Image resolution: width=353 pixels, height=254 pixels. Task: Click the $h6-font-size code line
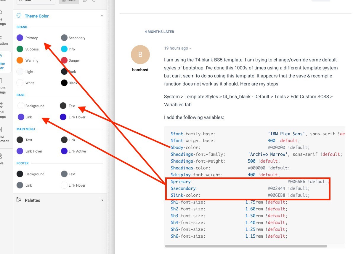coord(229,236)
